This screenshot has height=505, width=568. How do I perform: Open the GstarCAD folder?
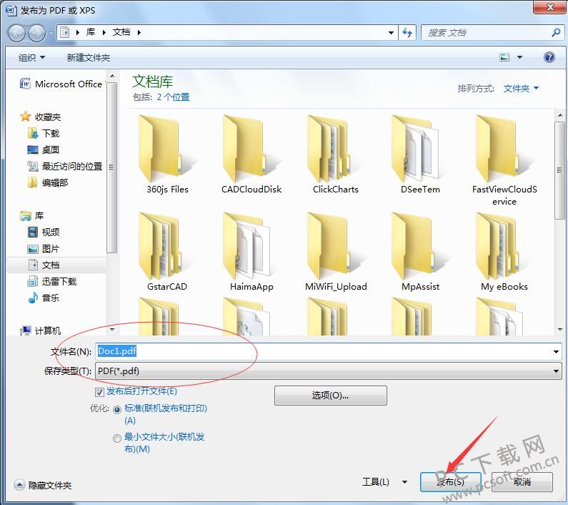167,252
